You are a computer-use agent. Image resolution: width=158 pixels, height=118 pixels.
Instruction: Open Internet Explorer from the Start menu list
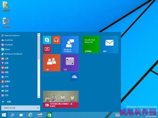click(11, 35)
